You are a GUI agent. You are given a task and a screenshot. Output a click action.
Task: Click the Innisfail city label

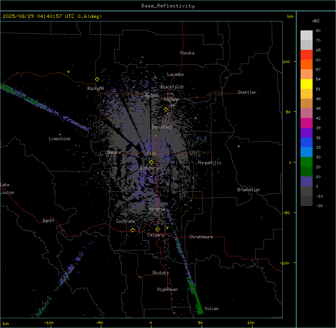(x=162, y=127)
